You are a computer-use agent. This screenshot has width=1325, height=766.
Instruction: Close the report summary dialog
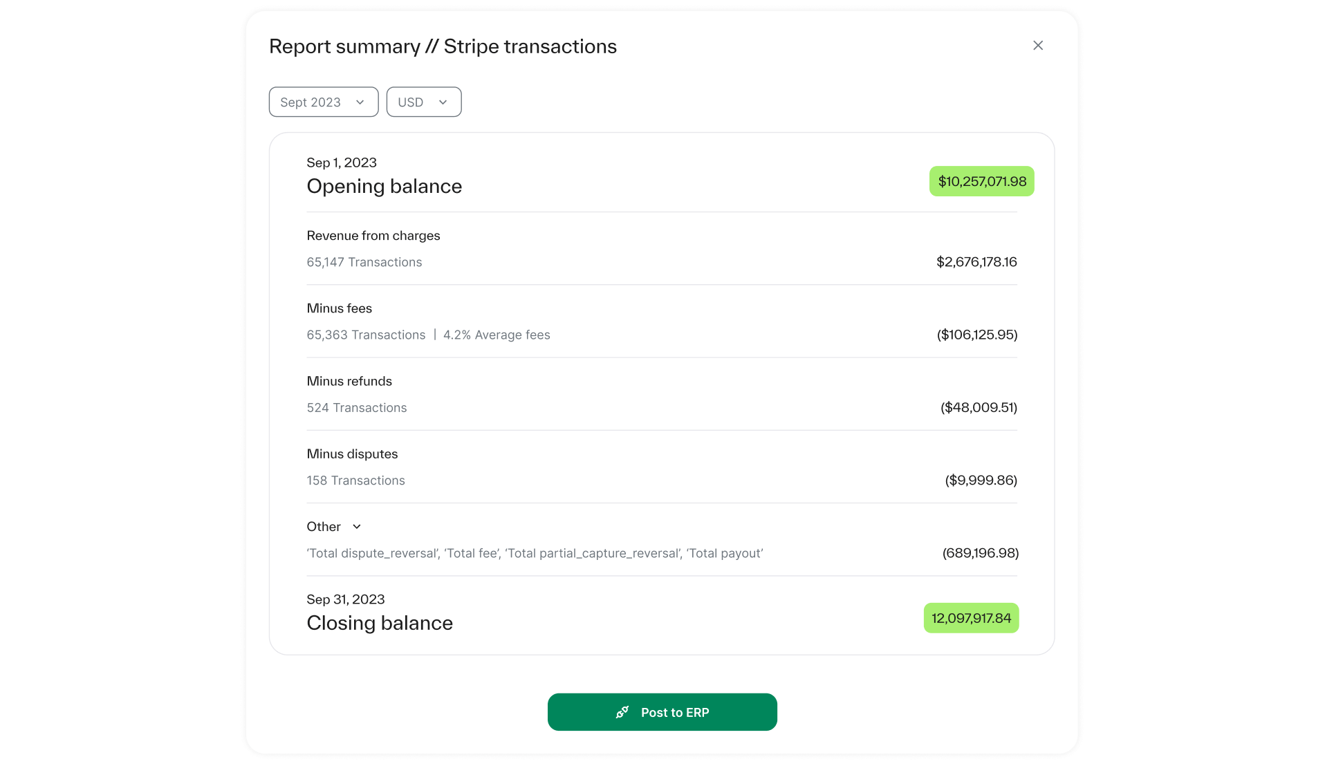[1037, 46]
